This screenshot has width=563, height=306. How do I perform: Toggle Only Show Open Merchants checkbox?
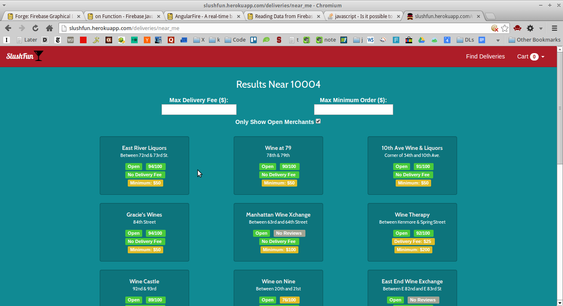tap(318, 121)
